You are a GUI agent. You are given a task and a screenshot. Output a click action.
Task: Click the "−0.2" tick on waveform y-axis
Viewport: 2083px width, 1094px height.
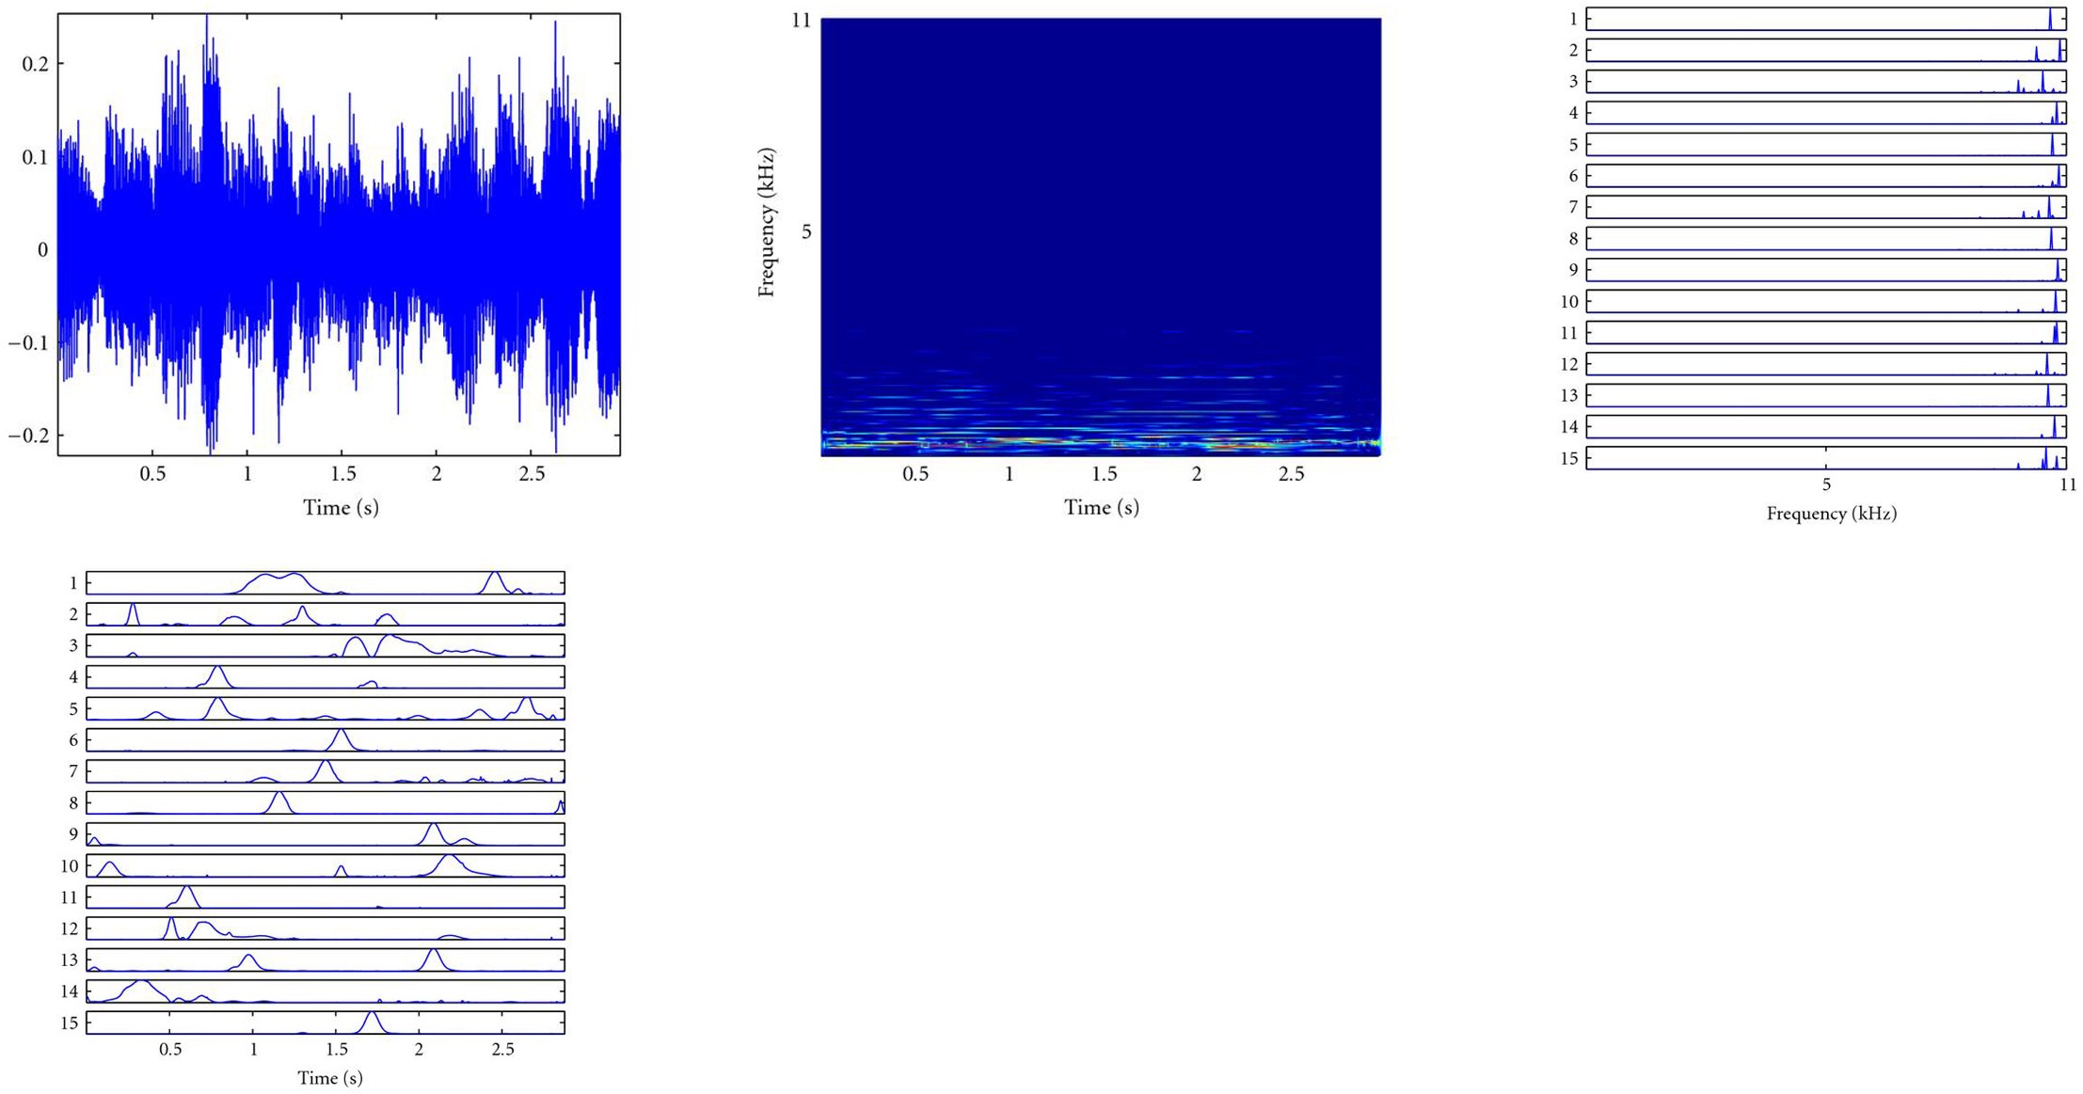(29, 436)
